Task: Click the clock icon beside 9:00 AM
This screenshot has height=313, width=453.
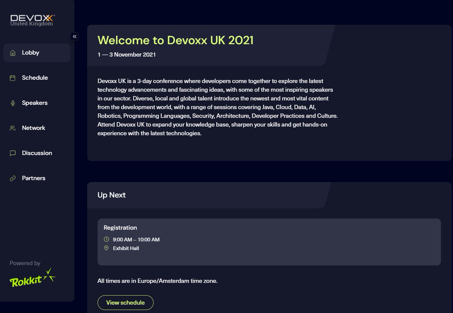Action: click(x=106, y=239)
